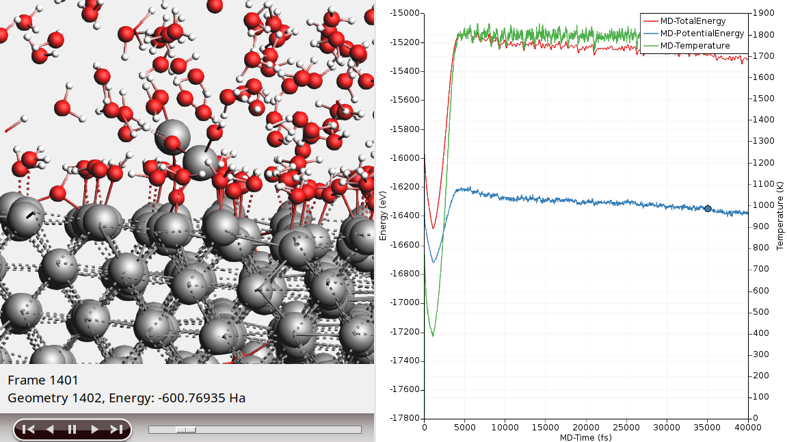Pause the trajectory playback
This screenshot has height=442, width=787.
(x=72, y=430)
